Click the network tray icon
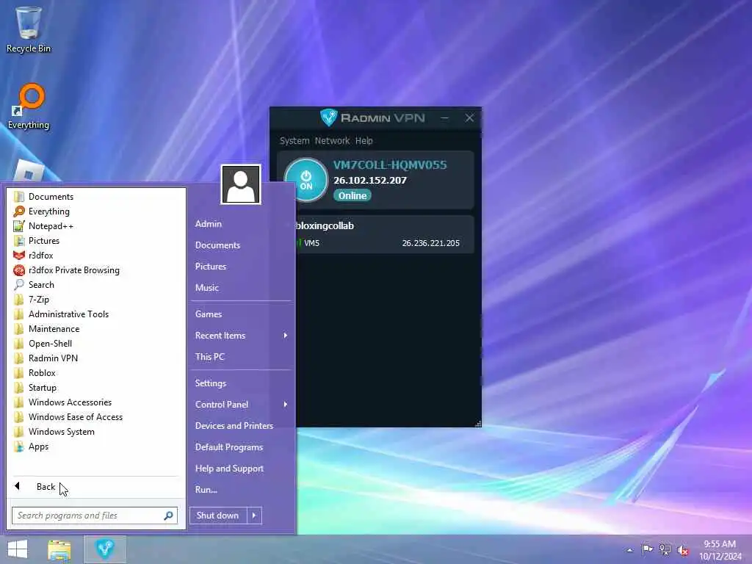The width and height of the screenshot is (752, 564). [x=665, y=549]
